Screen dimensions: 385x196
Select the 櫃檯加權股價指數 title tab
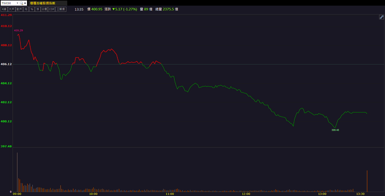click(x=48, y=3)
